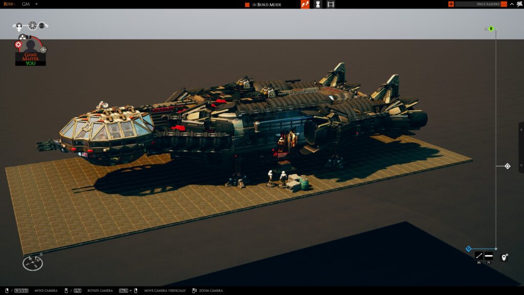The width and height of the screenshot is (524, 295).
Task: Open the Role GM dropdown
Action: click(x=36, y=4)
